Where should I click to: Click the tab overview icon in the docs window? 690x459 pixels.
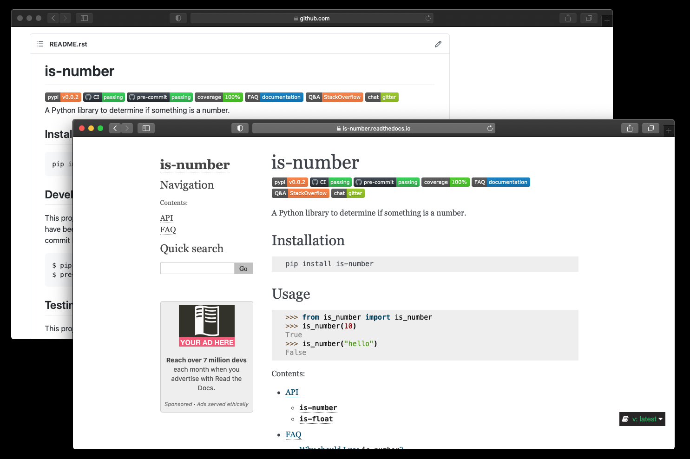tap(651, 128)
